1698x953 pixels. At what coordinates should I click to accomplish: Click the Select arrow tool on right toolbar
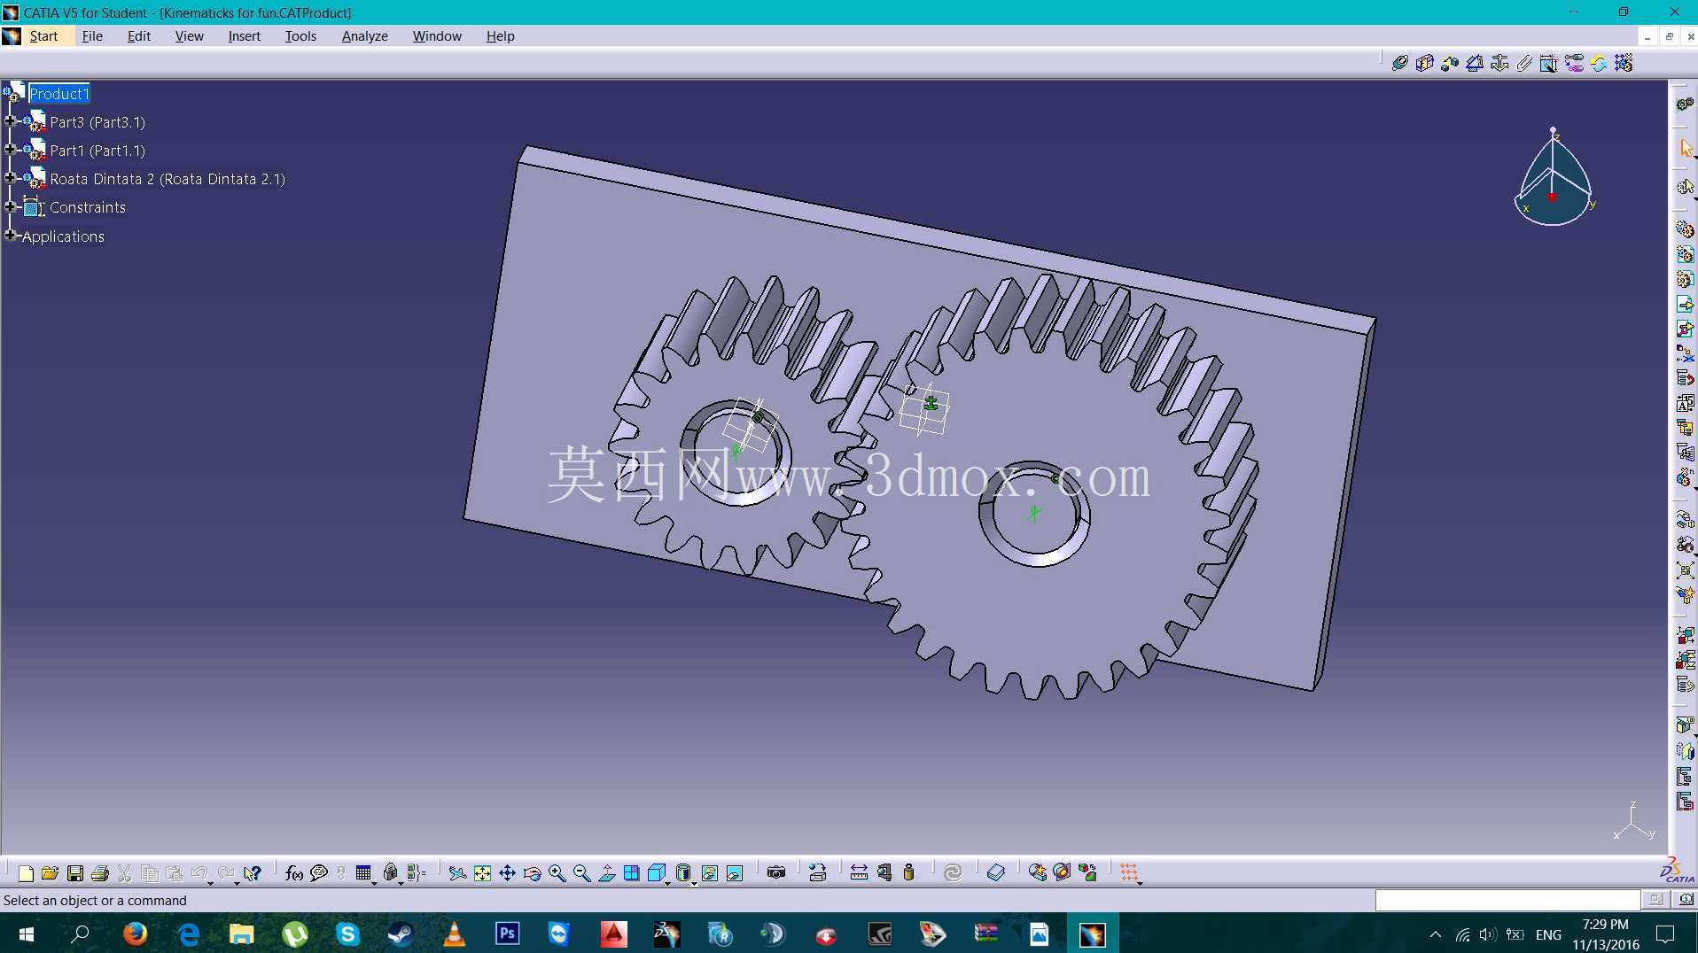click(1686, 148)
